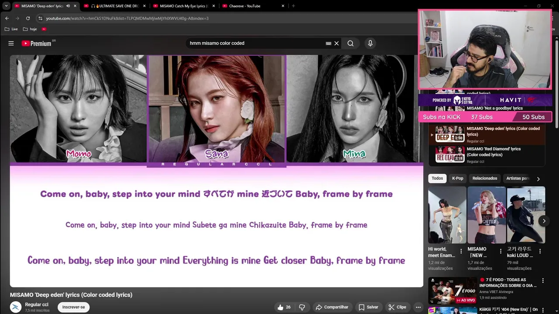Open the 7 É FOGO live video thumbnail
The image size is (559, 314).
point(452,290)
